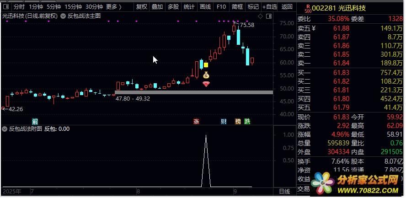Activate the 画线 drawing tool
Screen dimensions: 406x198
click(x=205, y=7)
